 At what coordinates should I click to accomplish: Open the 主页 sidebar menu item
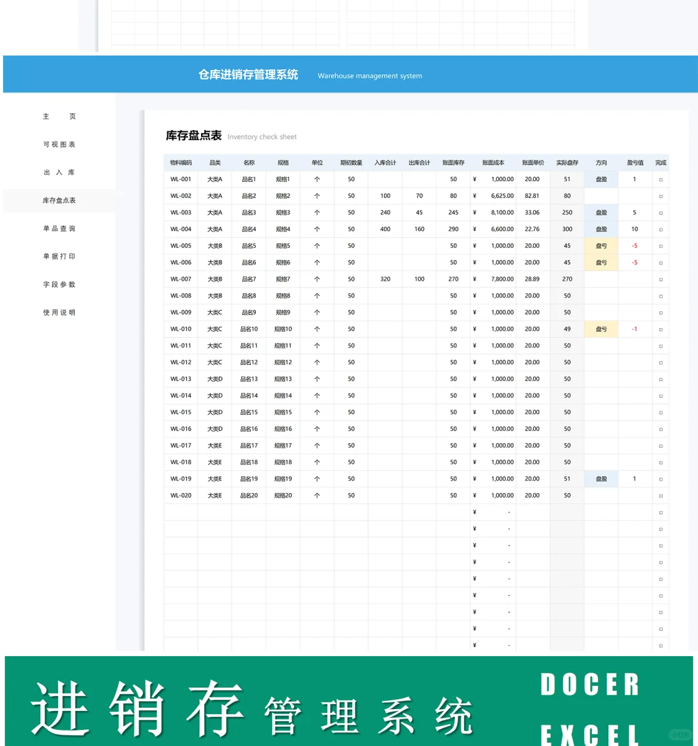[x=59, y=116]
